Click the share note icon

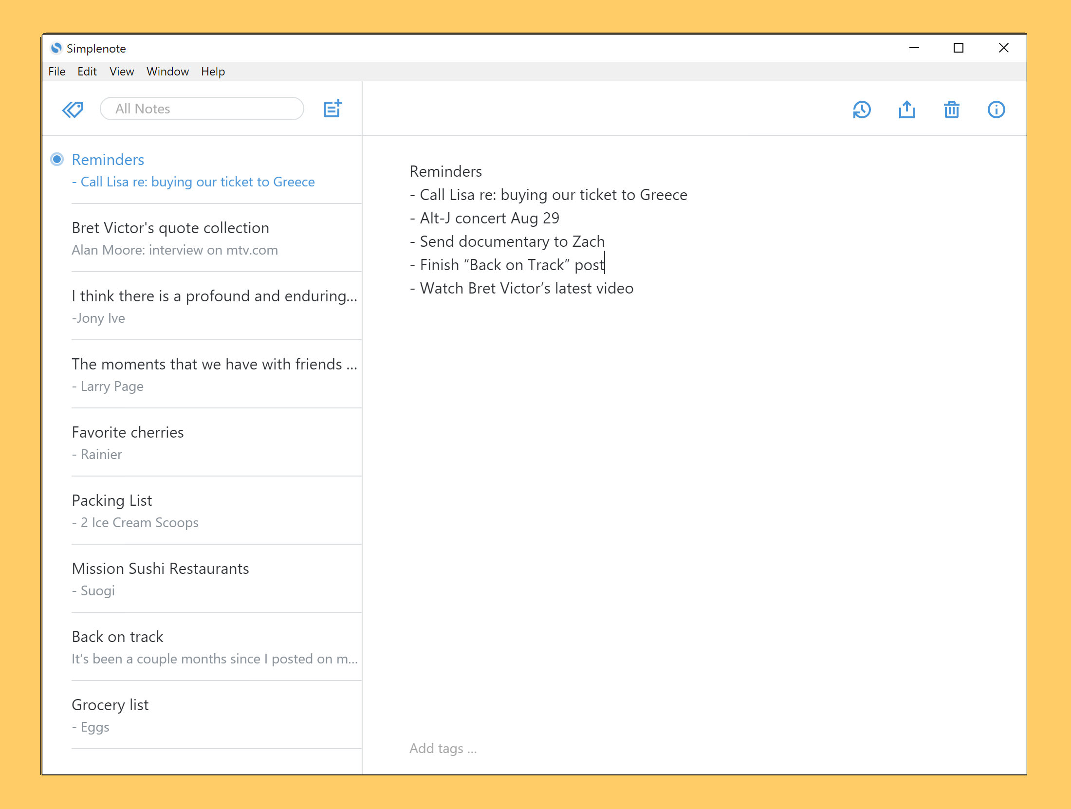[x=906, y=110]
